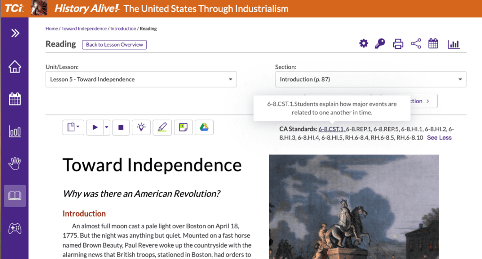Click RH.6-8.4 standard code

click(357, 138)
